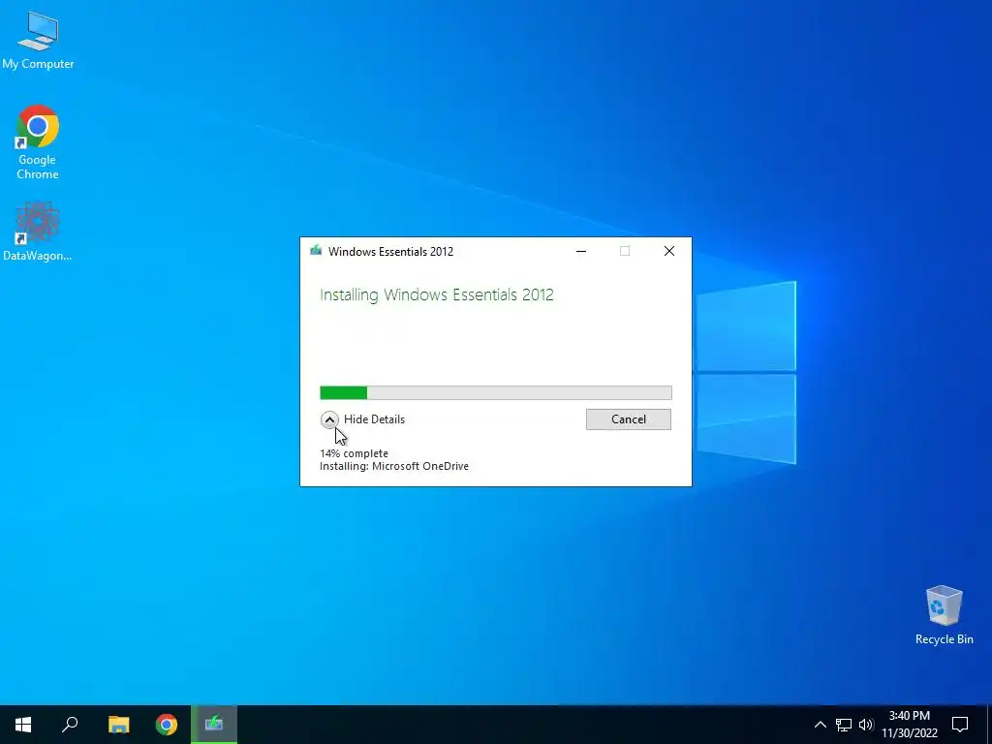
Task: Collapse details with the Hide Details chevron
Action: tap(329, 419)
